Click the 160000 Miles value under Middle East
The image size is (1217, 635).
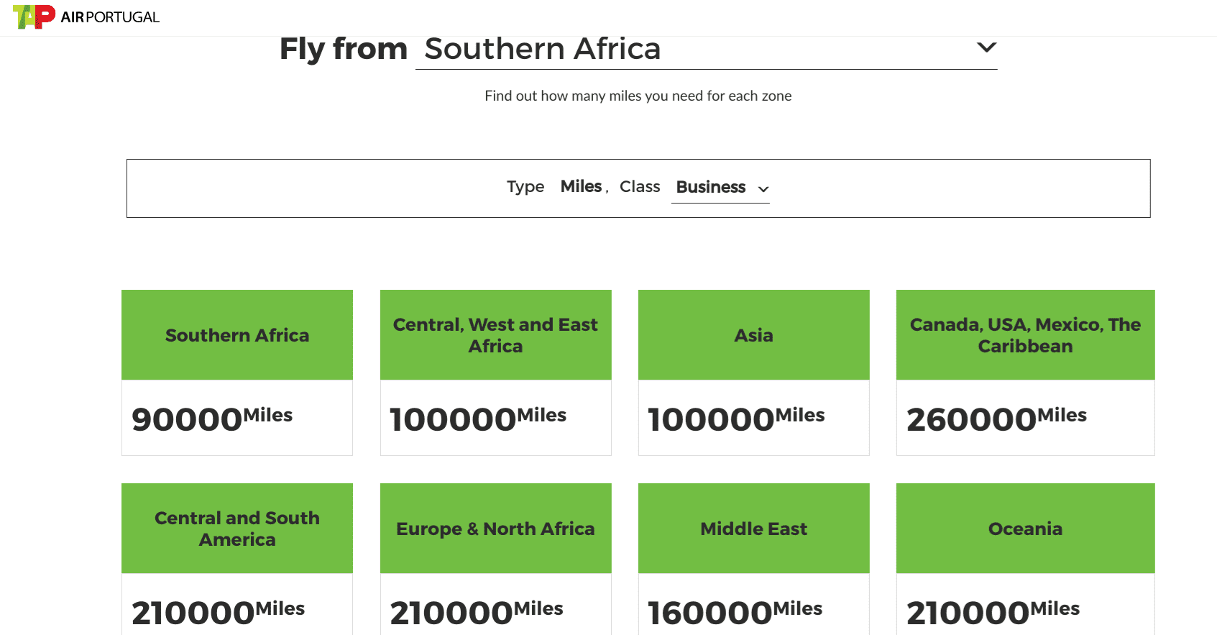(x=735, y=612)
